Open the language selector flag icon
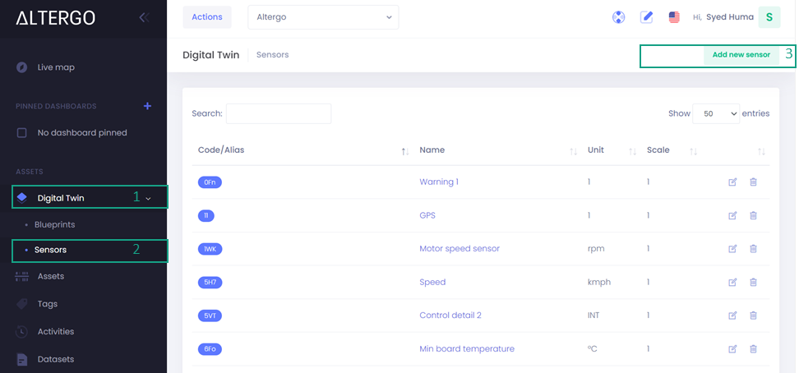The image size is (799, 373). click(x=674, y=17)
